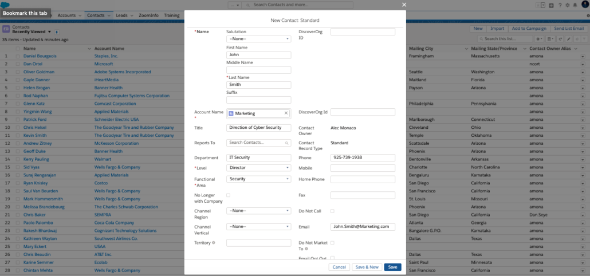Click the Send List Email button
This screenshot has height=276, width=590.
(569, 29)
